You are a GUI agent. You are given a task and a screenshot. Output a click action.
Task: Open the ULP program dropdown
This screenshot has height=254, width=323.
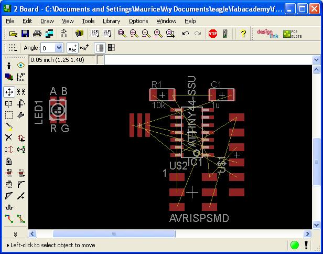107,33
